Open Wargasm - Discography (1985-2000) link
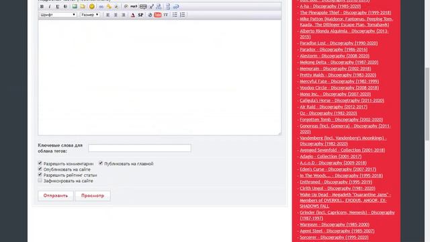Screen dimensions: 430x242 click(x=335, y=225)
